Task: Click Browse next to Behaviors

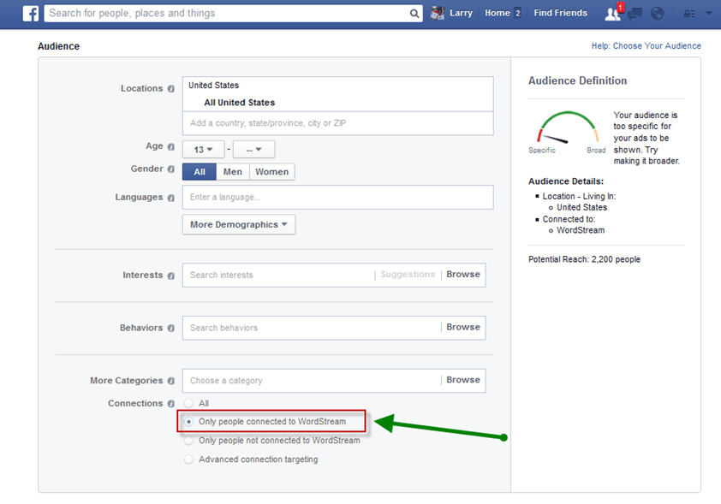Action: 463,327
